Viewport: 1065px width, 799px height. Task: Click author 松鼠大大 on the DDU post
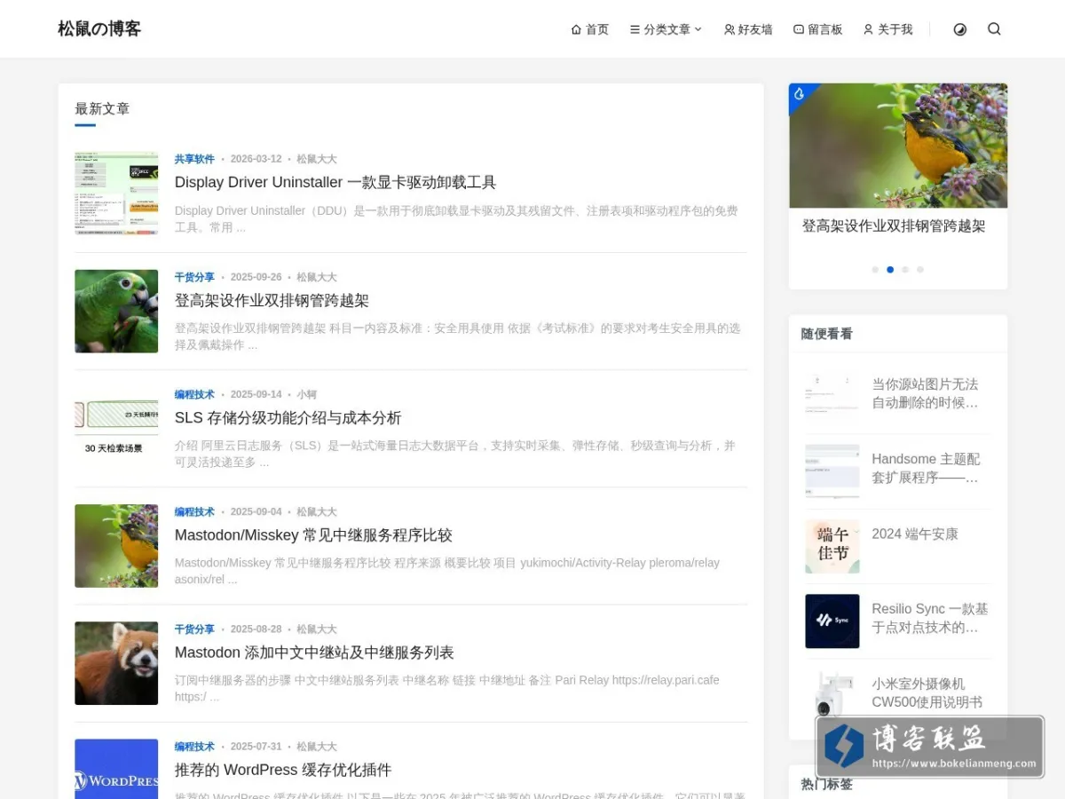[317, 159]
